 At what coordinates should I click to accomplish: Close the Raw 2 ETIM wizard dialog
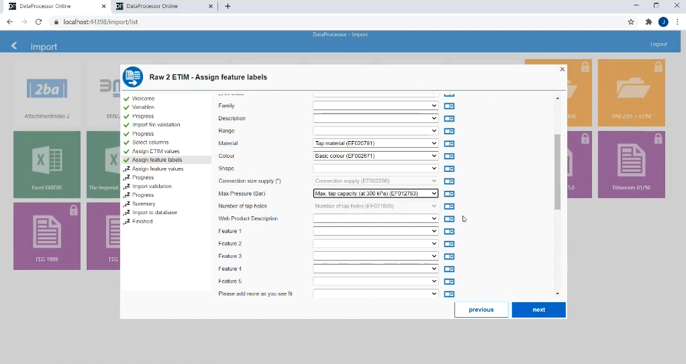[562, 69]
